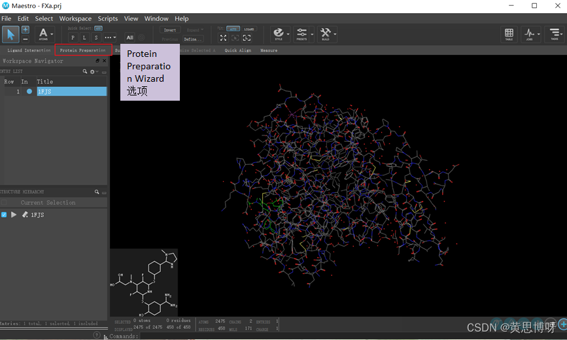Open the Workspace menu
Viewport: 567px width, 340px height.
tap(75, 18)
